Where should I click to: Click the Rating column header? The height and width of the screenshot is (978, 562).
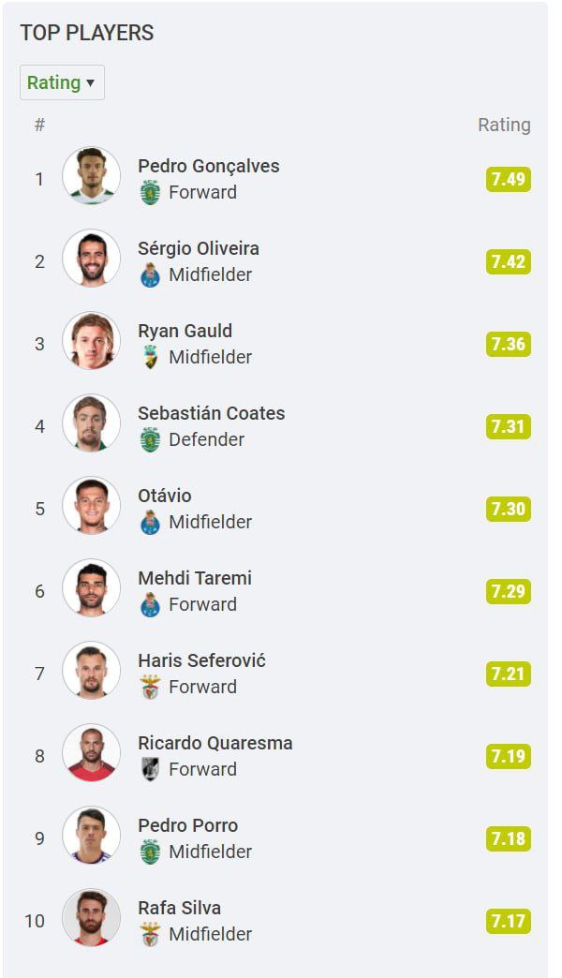point(504,125)
